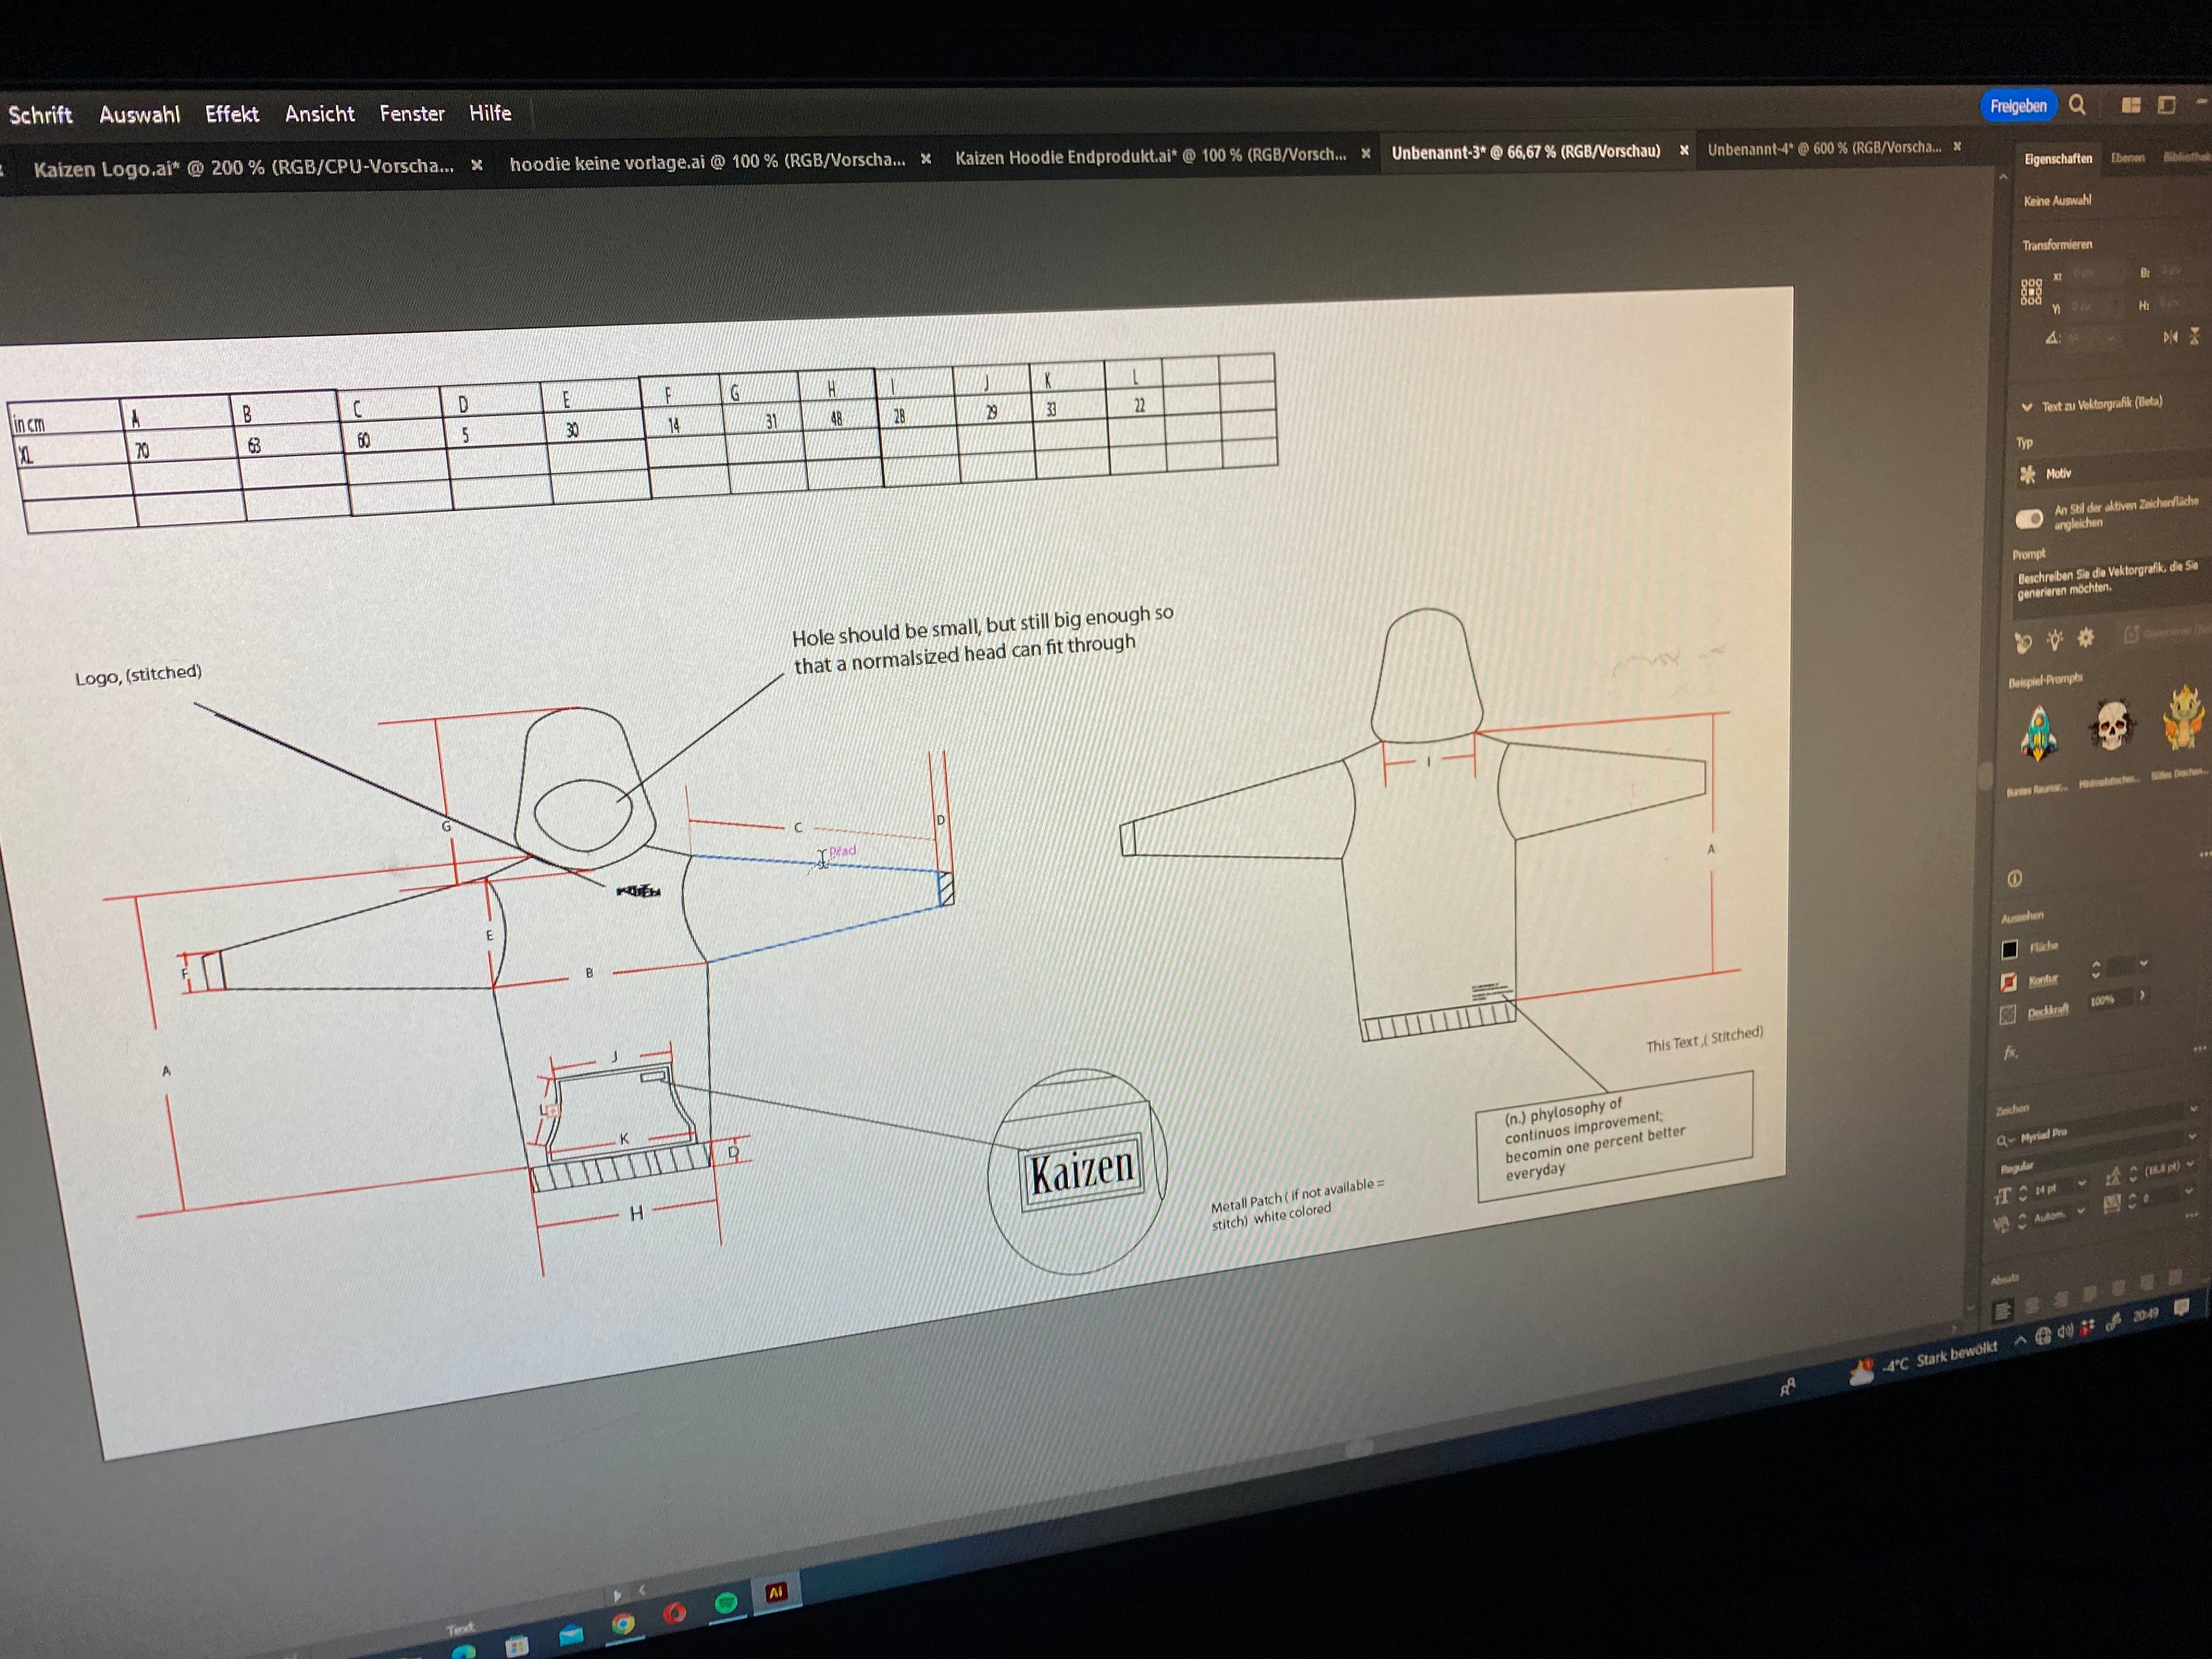Open gear settings icon below prompt field
This screenshot has height=1659, width=2212.
tap(2085, 637)
